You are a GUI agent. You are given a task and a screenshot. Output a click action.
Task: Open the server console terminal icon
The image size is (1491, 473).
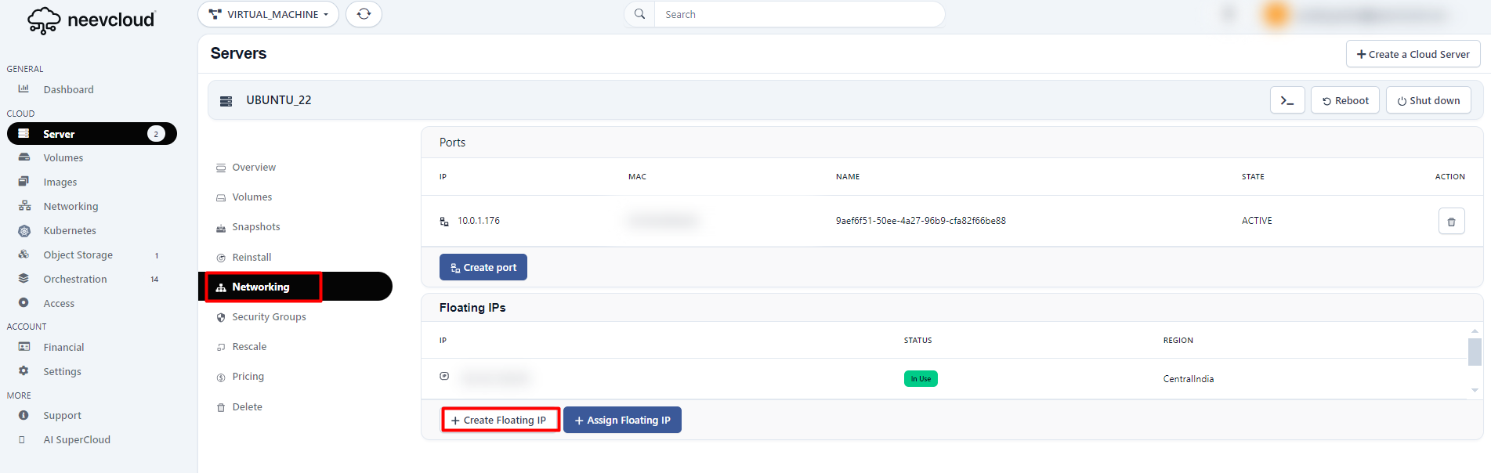pos(1287,100)
